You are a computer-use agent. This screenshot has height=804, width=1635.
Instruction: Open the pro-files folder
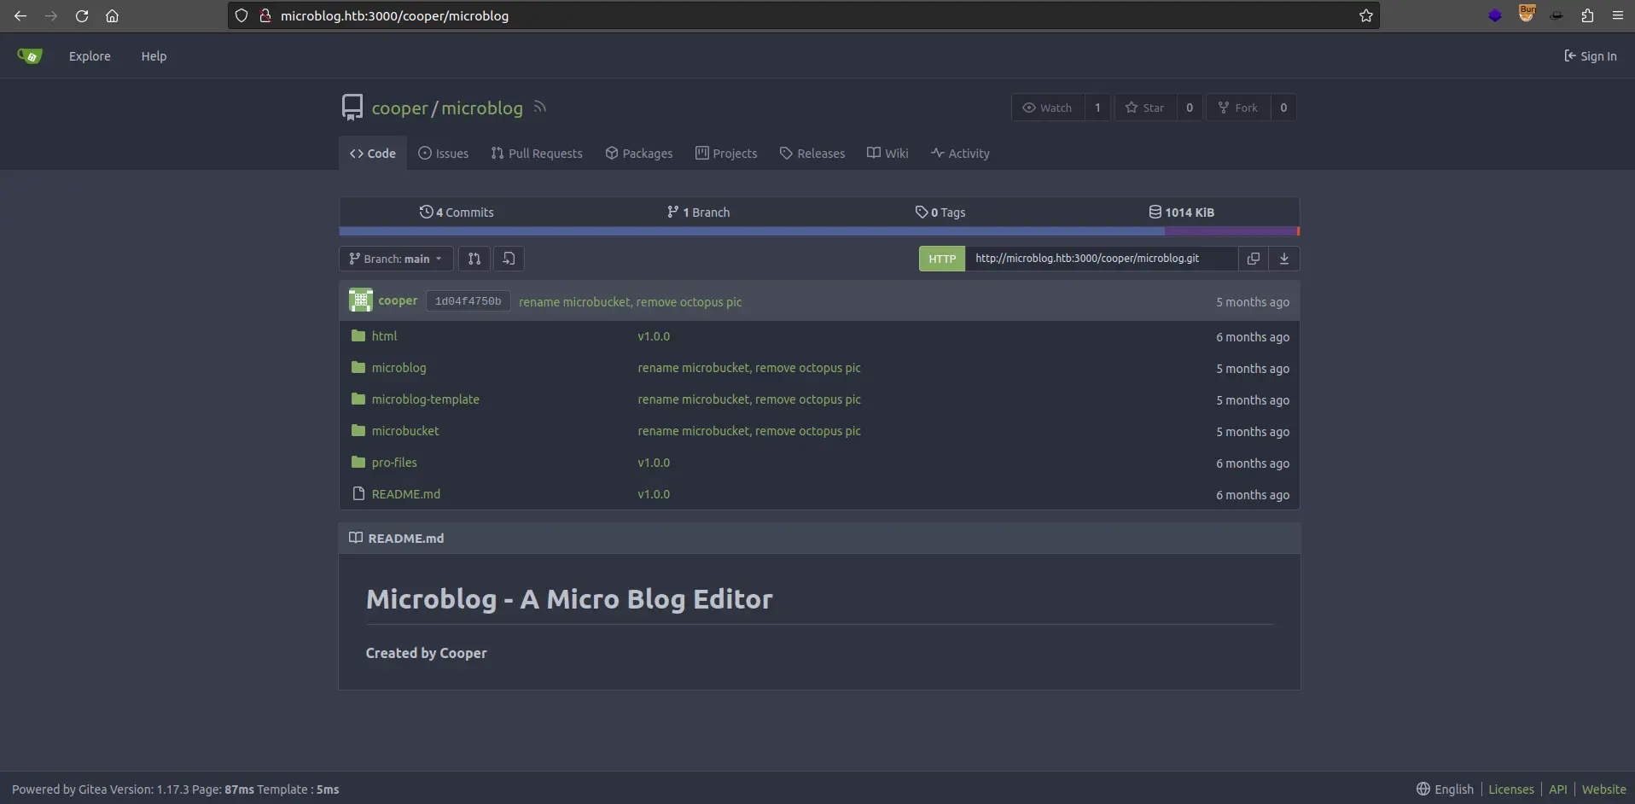pos(394,463)
